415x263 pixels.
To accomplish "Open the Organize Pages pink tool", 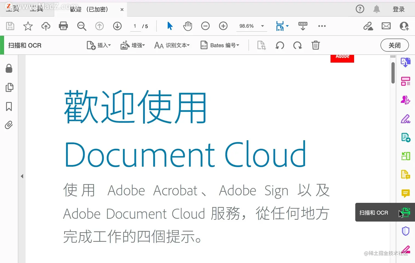I will (x=405, y=81).
